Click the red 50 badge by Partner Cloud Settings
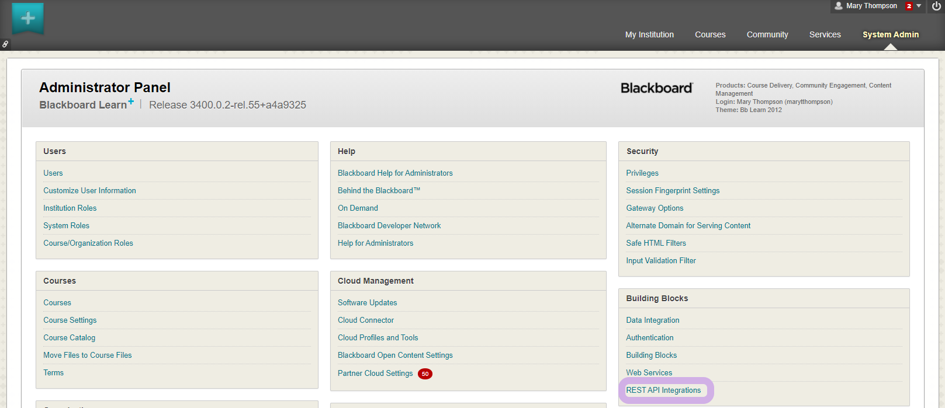Screen dimensions: 945x408 [425, 374]
